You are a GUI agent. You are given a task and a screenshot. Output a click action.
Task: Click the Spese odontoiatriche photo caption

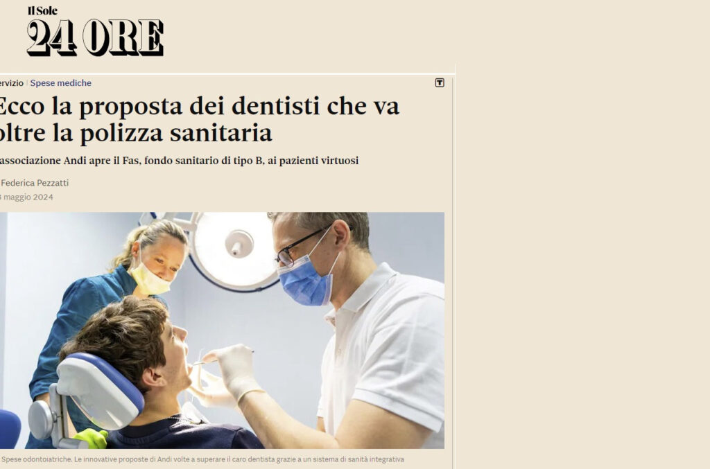point(202,459)
